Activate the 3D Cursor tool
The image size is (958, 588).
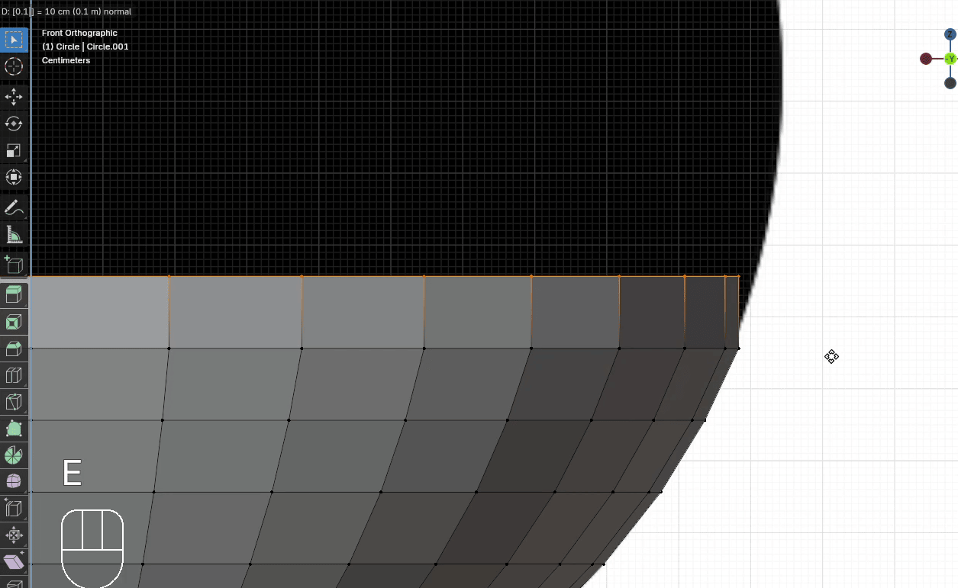(x=14, y=67)
